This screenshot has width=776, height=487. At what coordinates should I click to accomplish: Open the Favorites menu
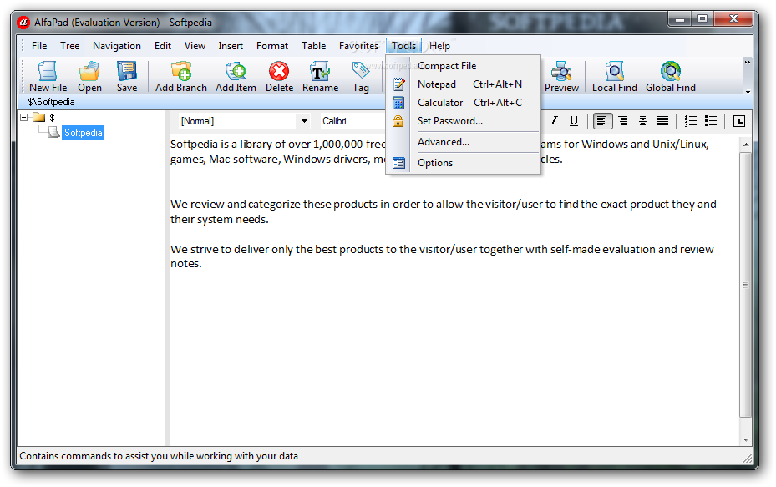358,46
